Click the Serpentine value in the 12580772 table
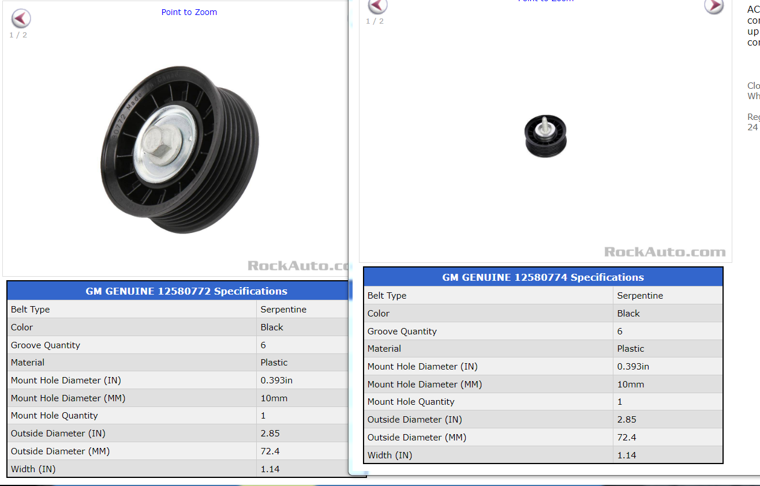 [x=283, y=310]
